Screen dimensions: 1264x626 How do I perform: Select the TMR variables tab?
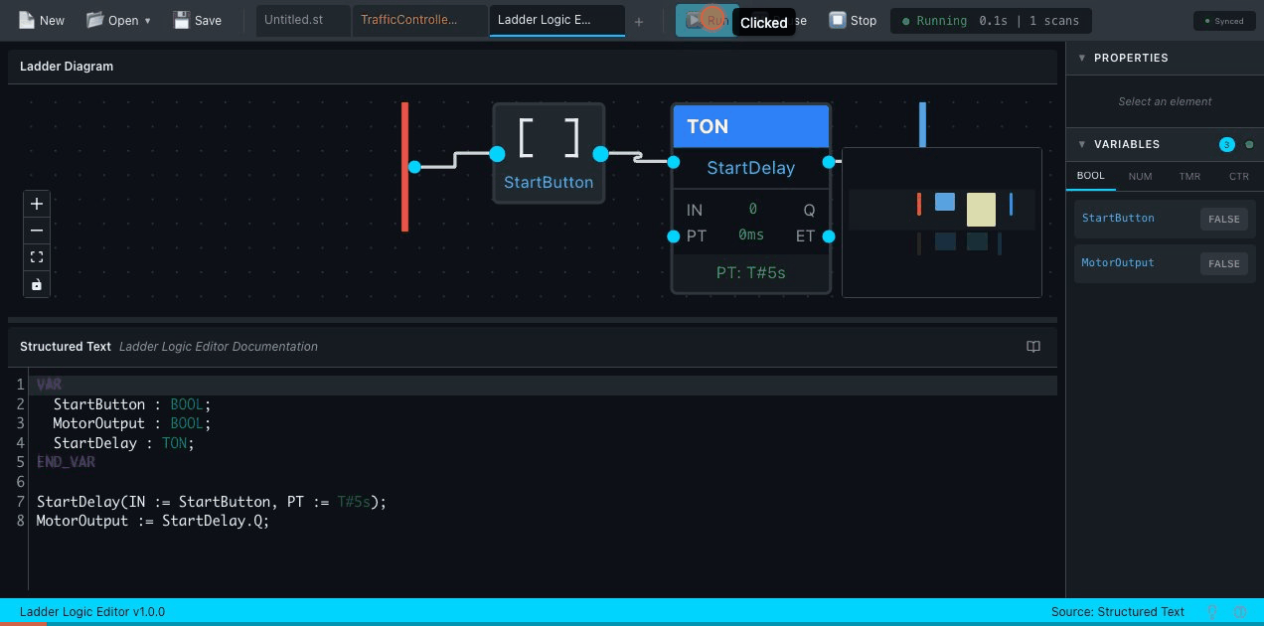tap(1189, 176)
